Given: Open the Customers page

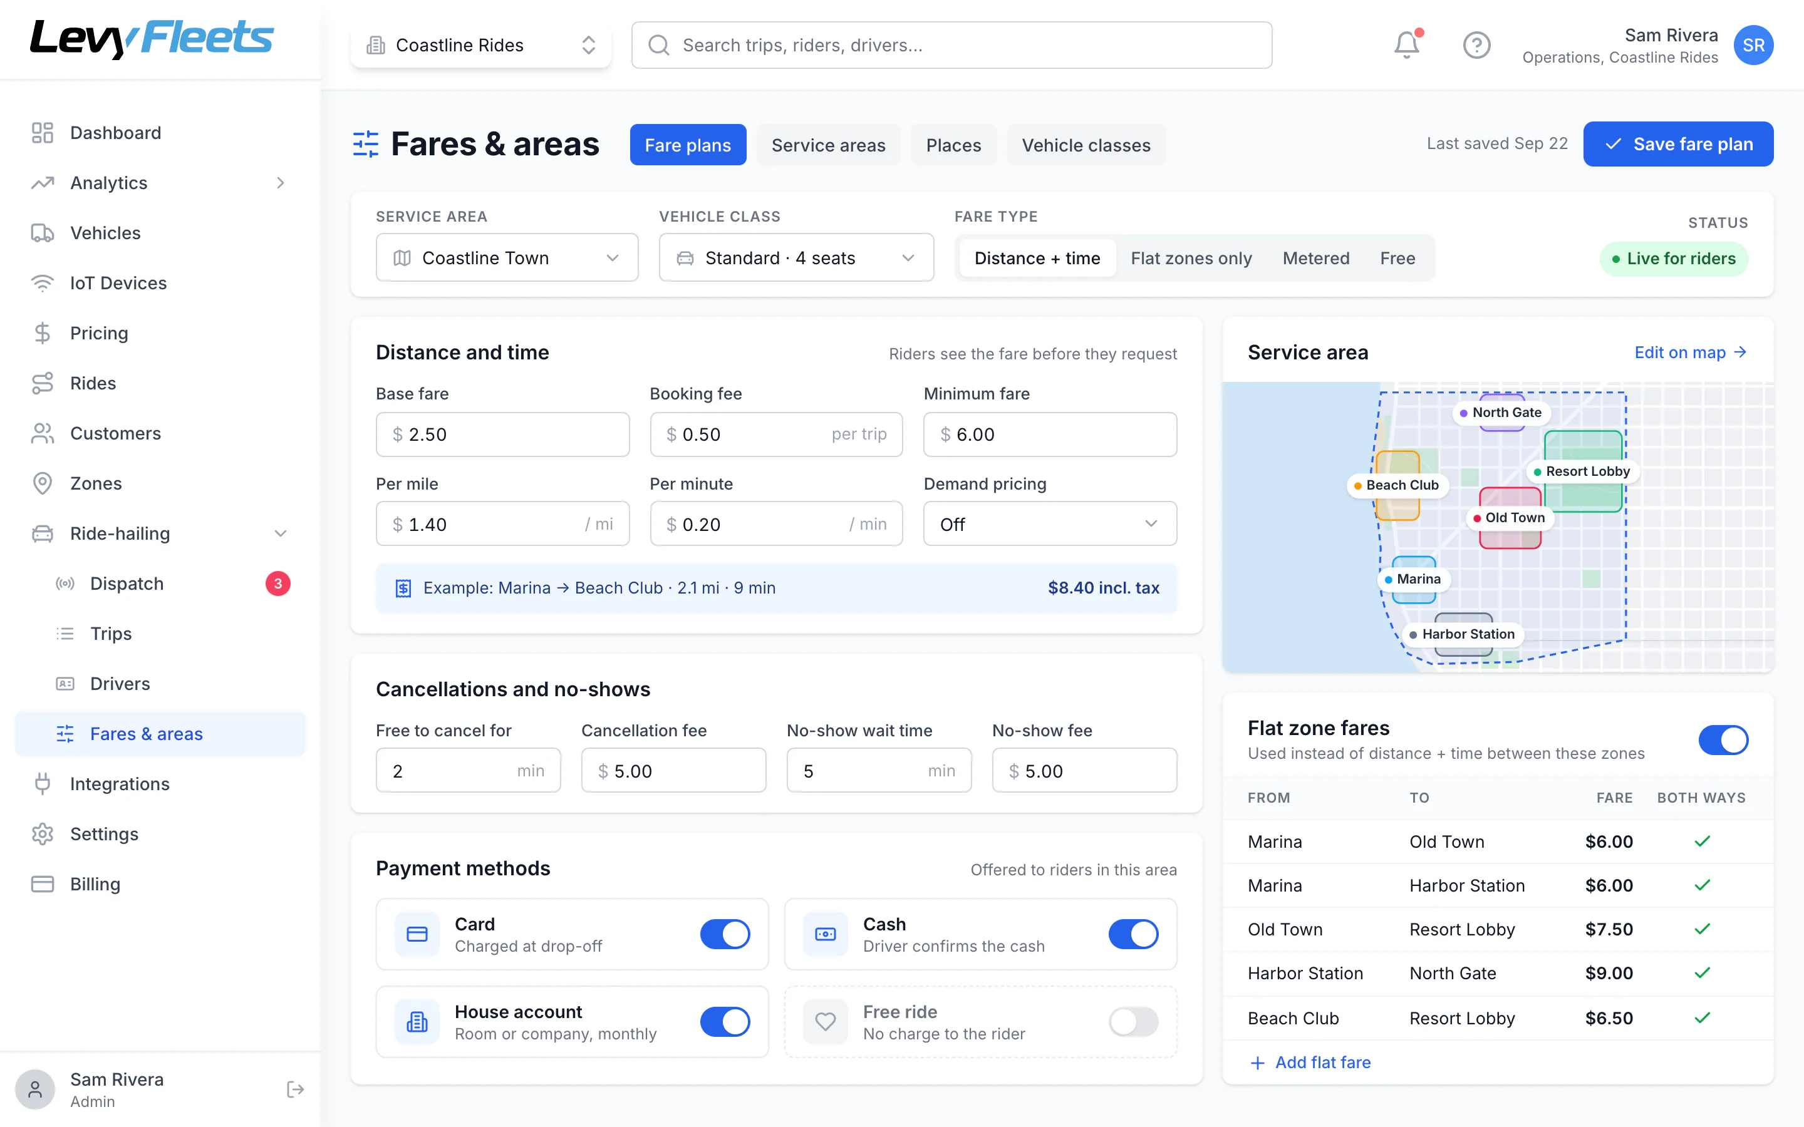Looking at the screenshot, I should click(160, 433).
